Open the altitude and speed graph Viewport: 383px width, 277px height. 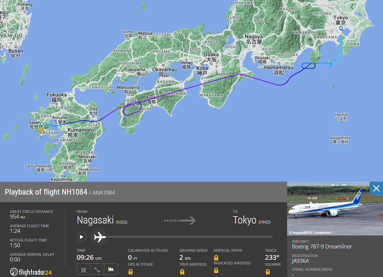pos(111,269)
